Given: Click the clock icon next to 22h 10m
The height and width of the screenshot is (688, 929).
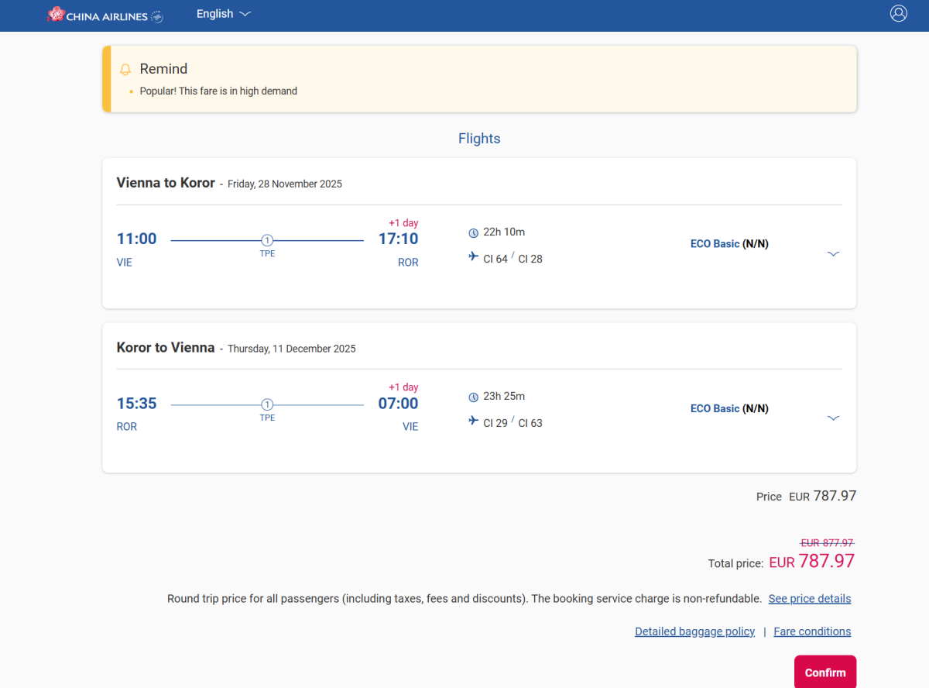Looking at the screenshot, I should coord(474,232).
